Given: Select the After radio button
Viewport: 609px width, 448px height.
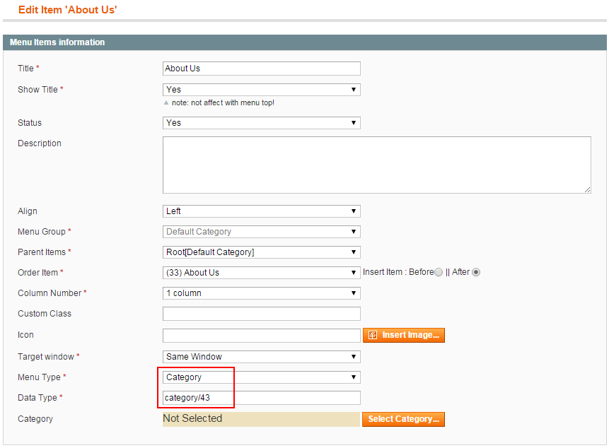Looking at the screenshot, I should (x=476, y=272).
